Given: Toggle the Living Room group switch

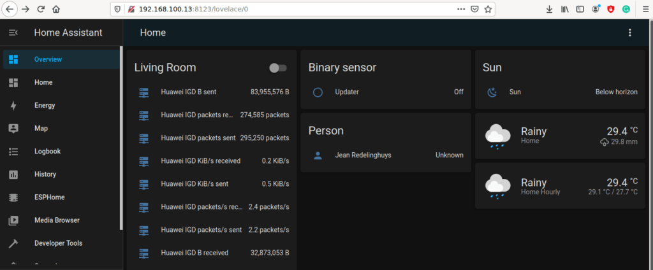Looking at the screenshot, I should pyautogui.click(x=278, y=67).
